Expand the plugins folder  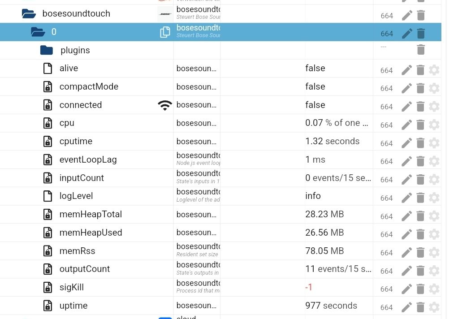click(x=47, y=50)
